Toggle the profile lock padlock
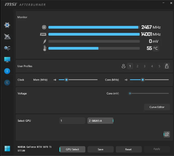Viewport: 174px width, 156px height. (167, 66)
